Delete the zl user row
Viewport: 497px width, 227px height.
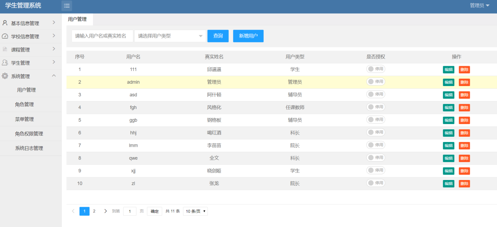point(464,184)
